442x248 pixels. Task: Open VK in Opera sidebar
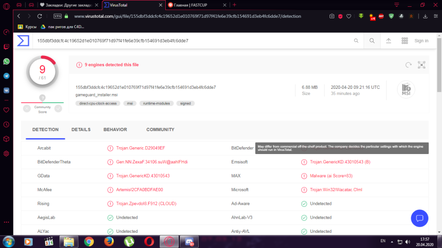pyautogui.click(x=6, y=91)
